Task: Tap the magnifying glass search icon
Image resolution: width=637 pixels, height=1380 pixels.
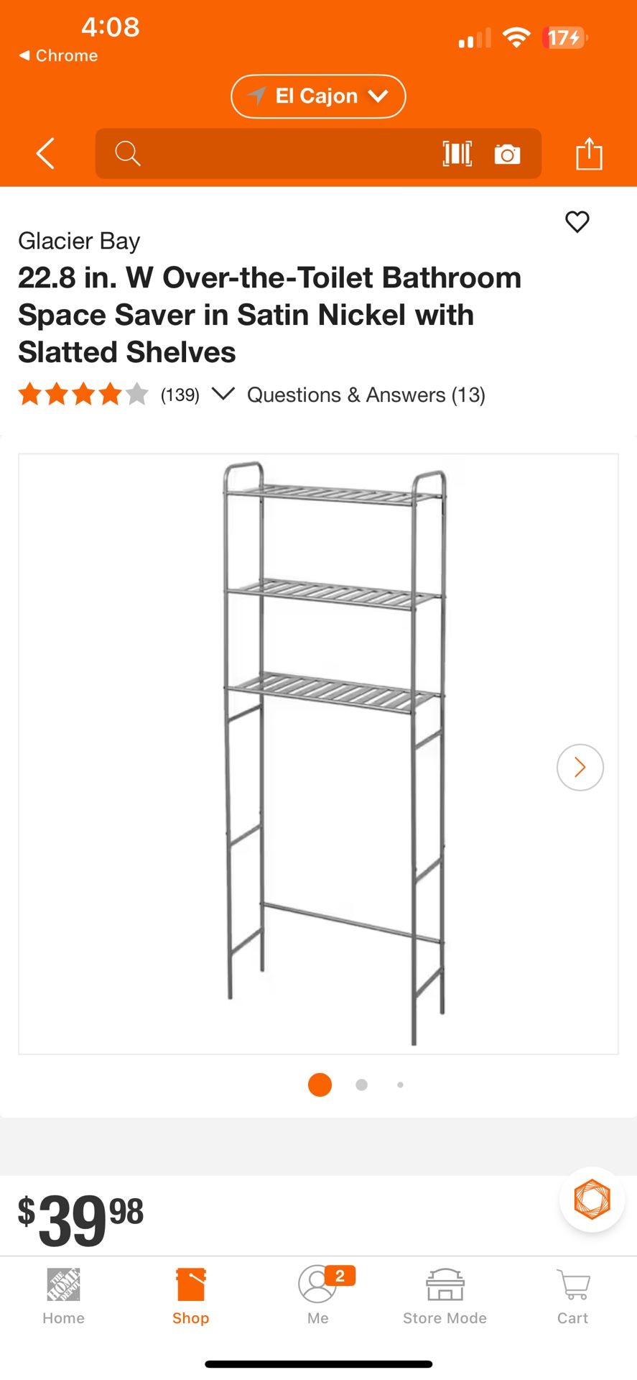Action: 128,153
